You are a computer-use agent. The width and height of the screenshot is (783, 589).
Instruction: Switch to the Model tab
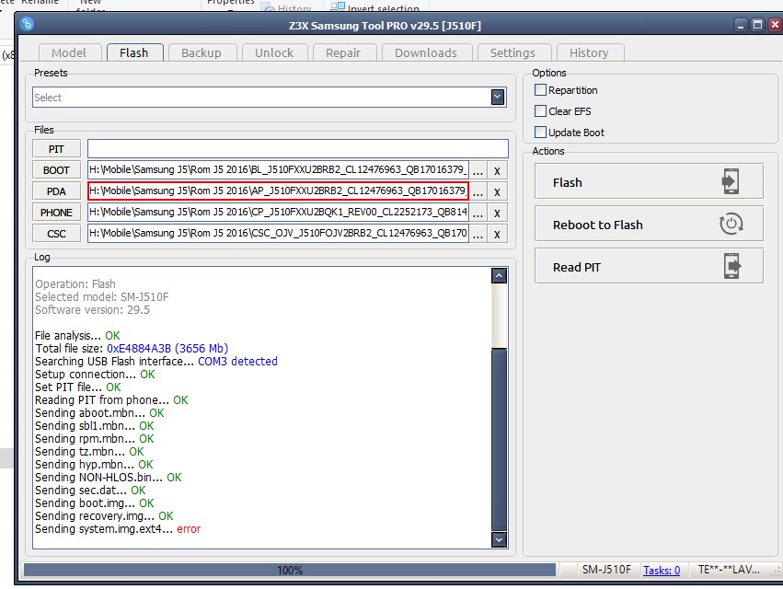coord(69,53)
